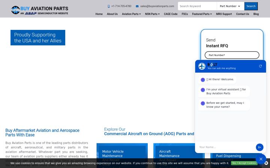Send the chat message with arrow button

tap(259, 147)
